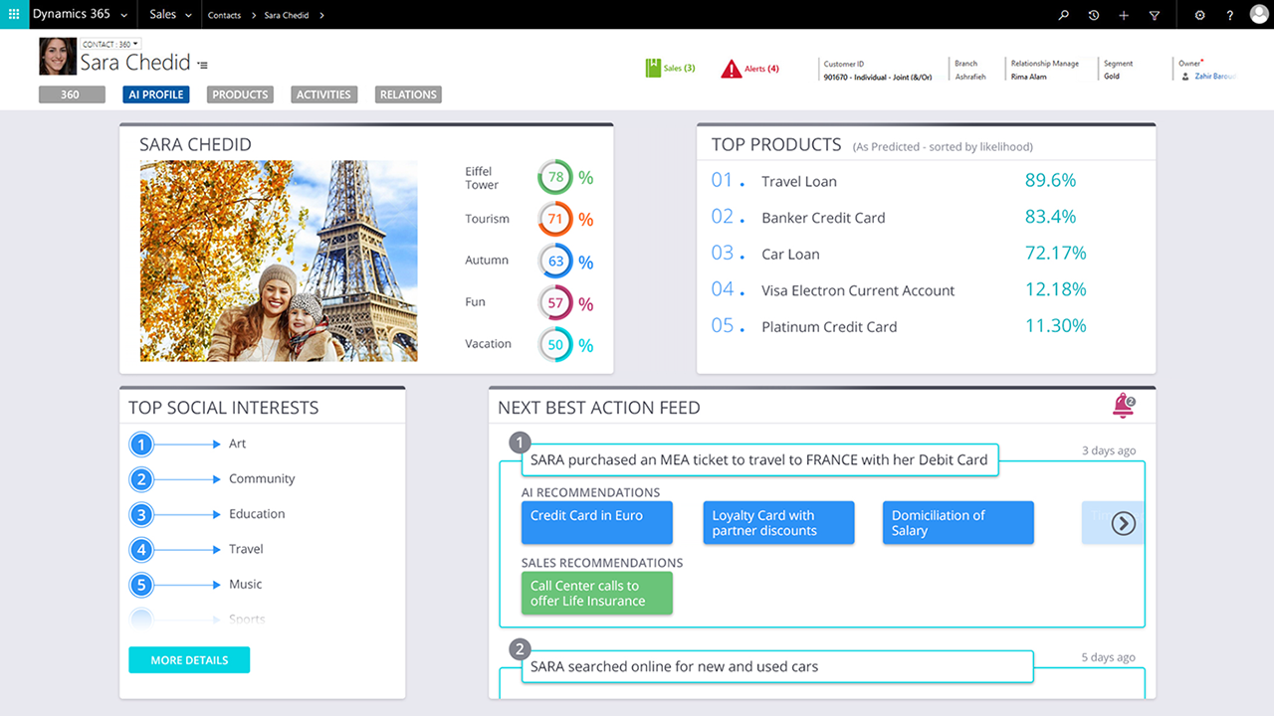Open the app launcher waffle icon
1274x716 pixels.
coord(14,15)
